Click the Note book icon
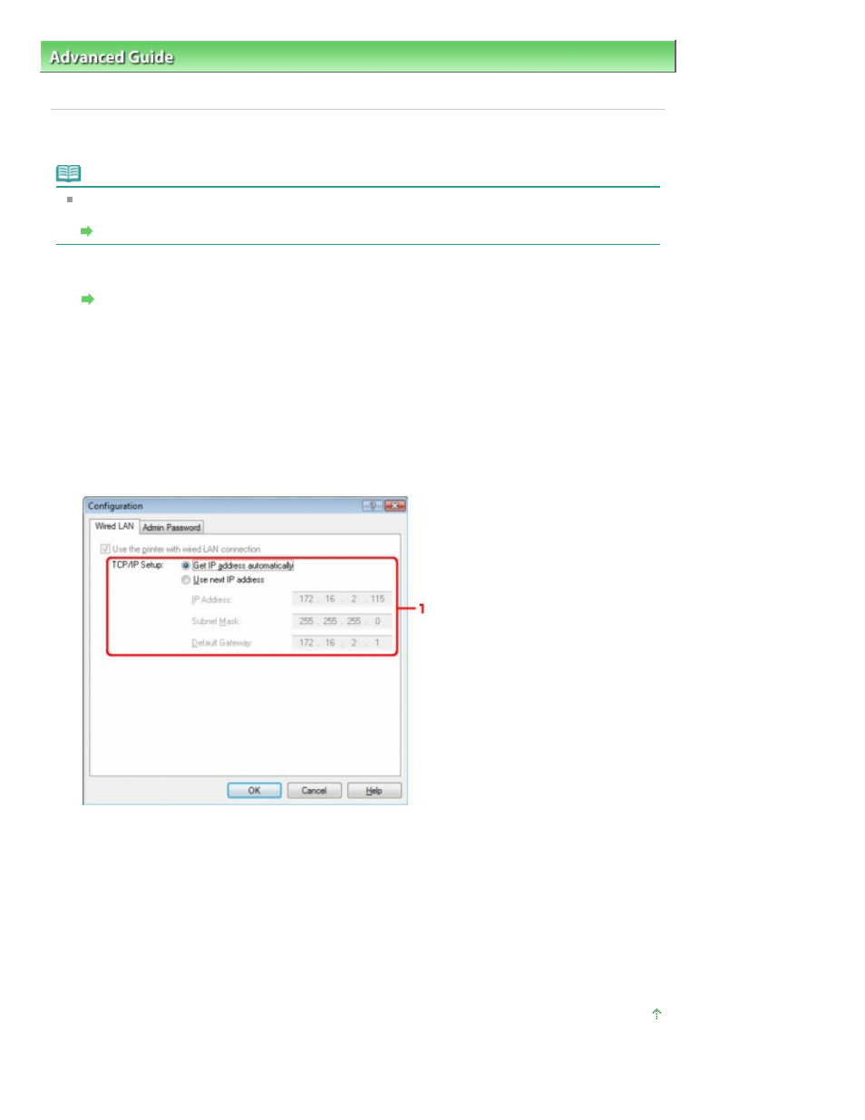The width and height of the screenshot is (865, 1120). click(x=68, y=172)
